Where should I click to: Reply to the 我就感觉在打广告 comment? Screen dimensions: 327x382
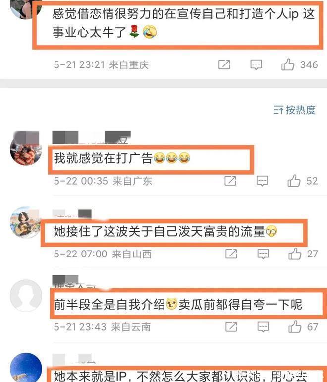(x=262, y=181)
